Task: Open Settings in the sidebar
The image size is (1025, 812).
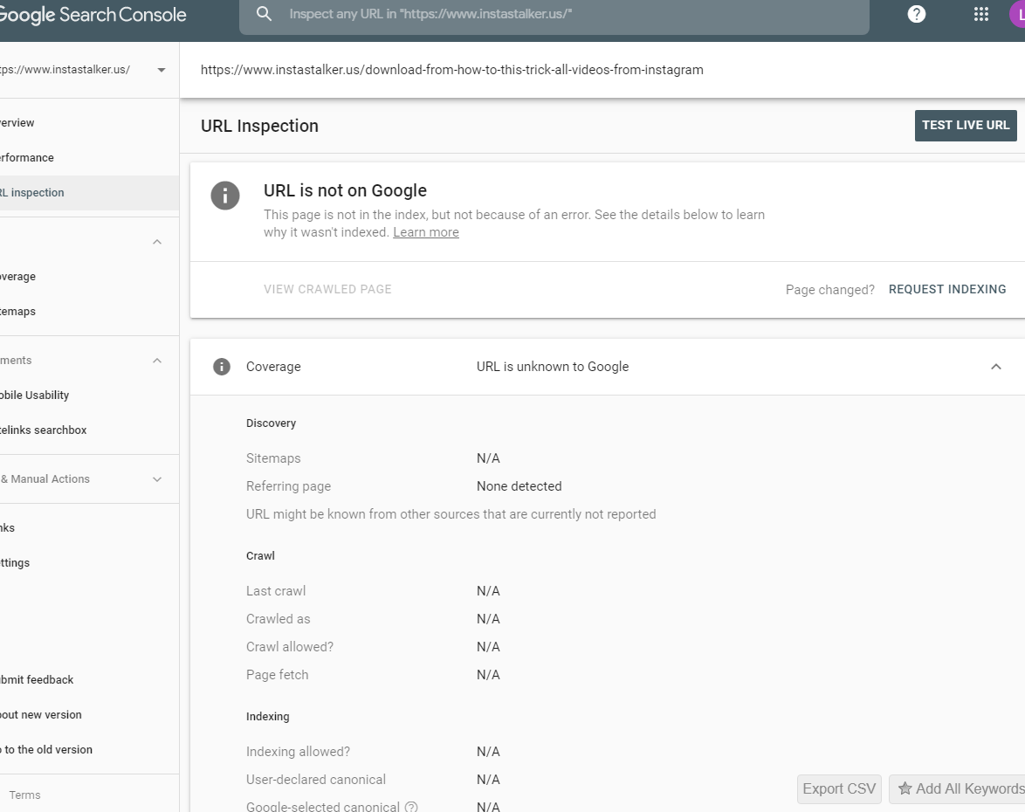Action: (89, 563)
